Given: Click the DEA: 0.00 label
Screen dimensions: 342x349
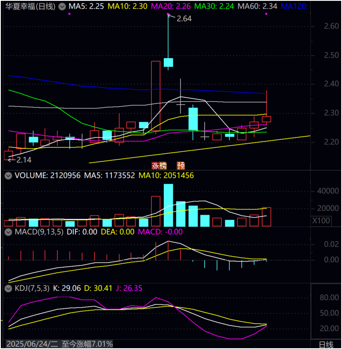Looking at the screenshot, I should [118, 232].
